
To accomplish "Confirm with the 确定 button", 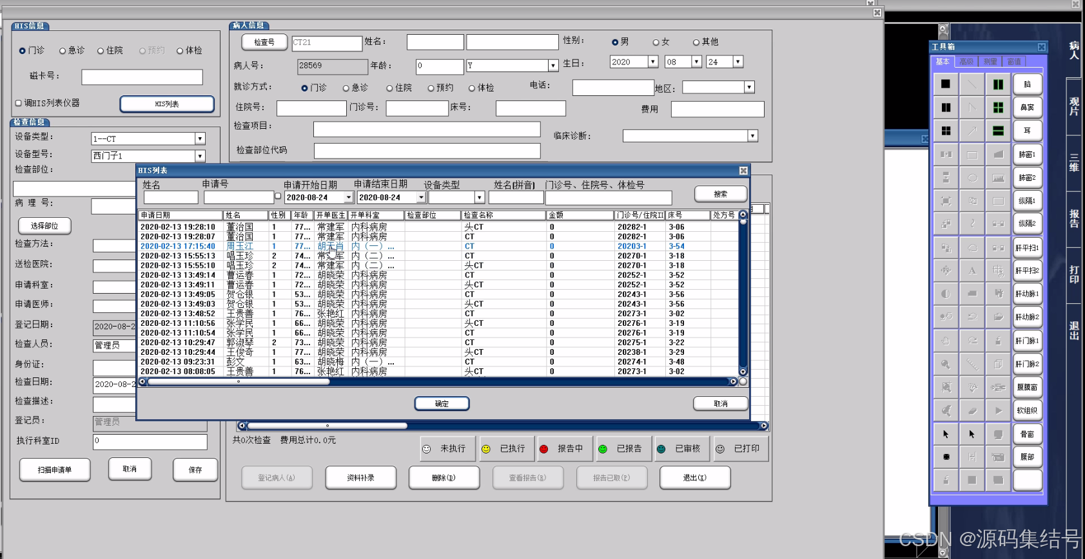I will coord(442,404).
